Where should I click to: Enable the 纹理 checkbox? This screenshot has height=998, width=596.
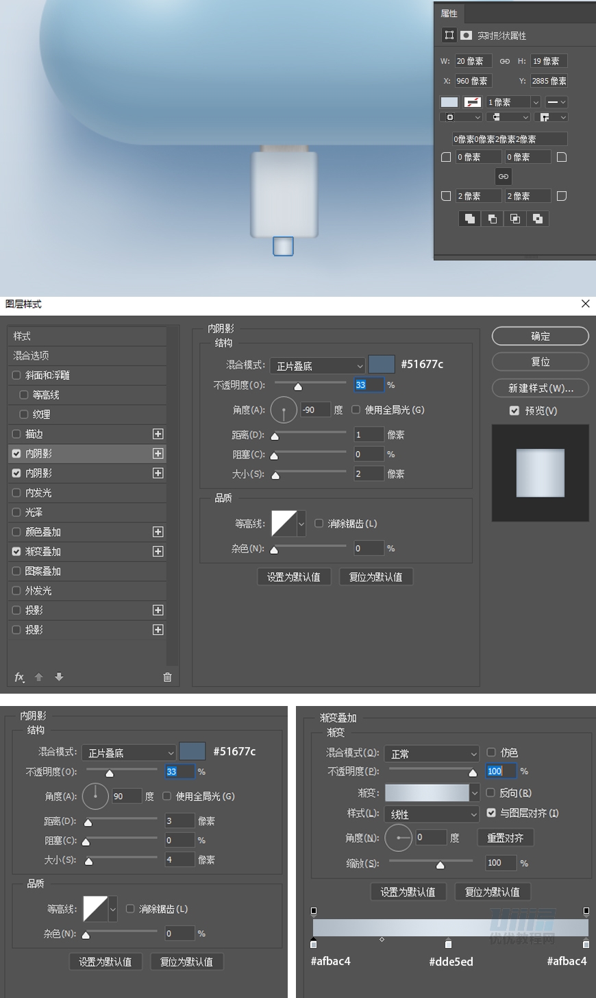23,415
